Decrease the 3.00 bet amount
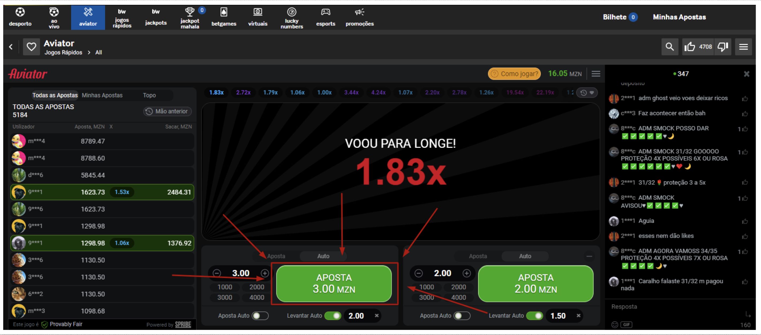This screenshot has width=761, height=335. click(x=217, y=273)
